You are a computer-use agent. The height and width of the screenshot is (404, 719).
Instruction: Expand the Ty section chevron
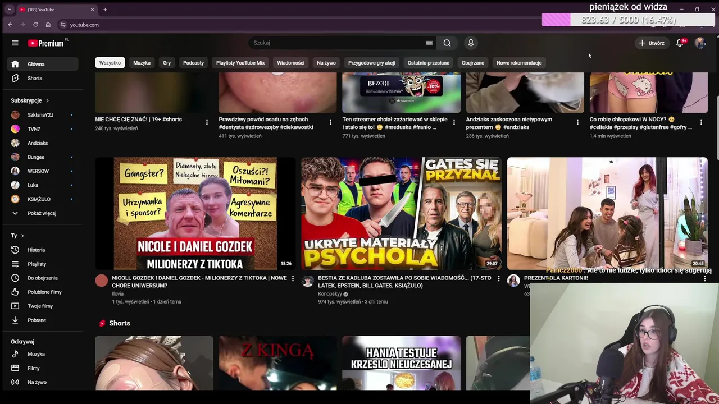click(22, 236)
